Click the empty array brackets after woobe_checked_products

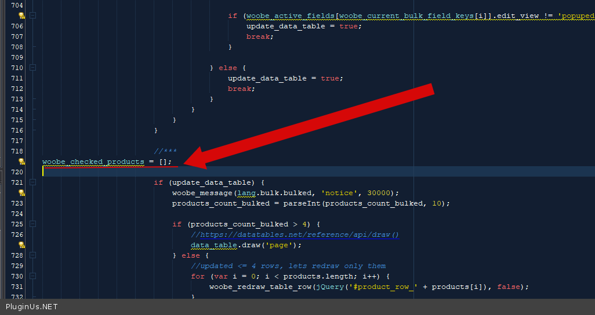coord(163,162)
